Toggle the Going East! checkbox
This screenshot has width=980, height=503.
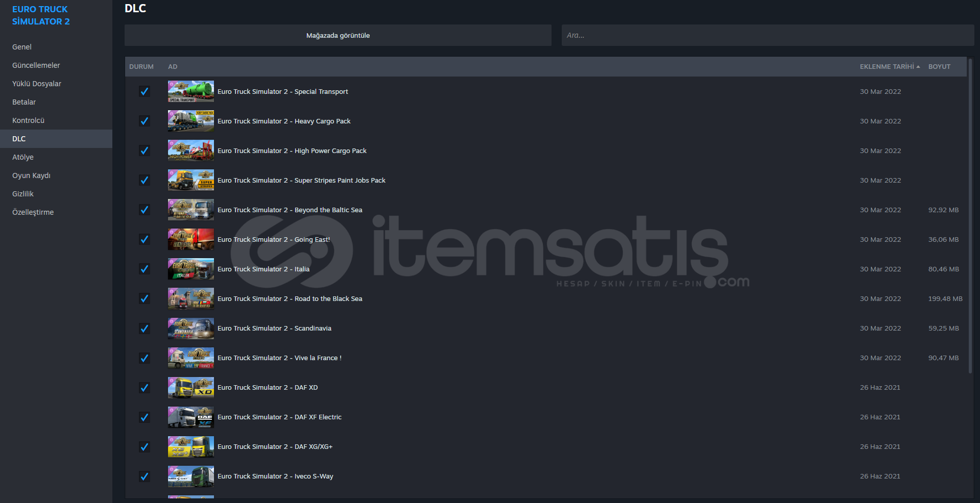pyautogui.click(x=145, y=239)
